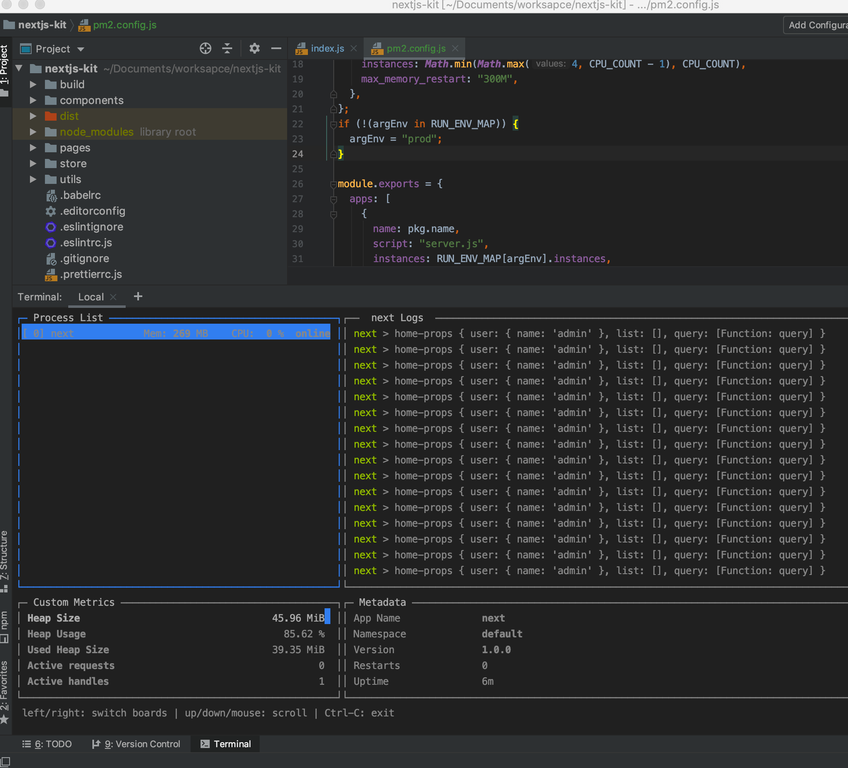This screenshot has width=848, height=768.
Task: Expand the components folder
Action: (x=33, y=100)
